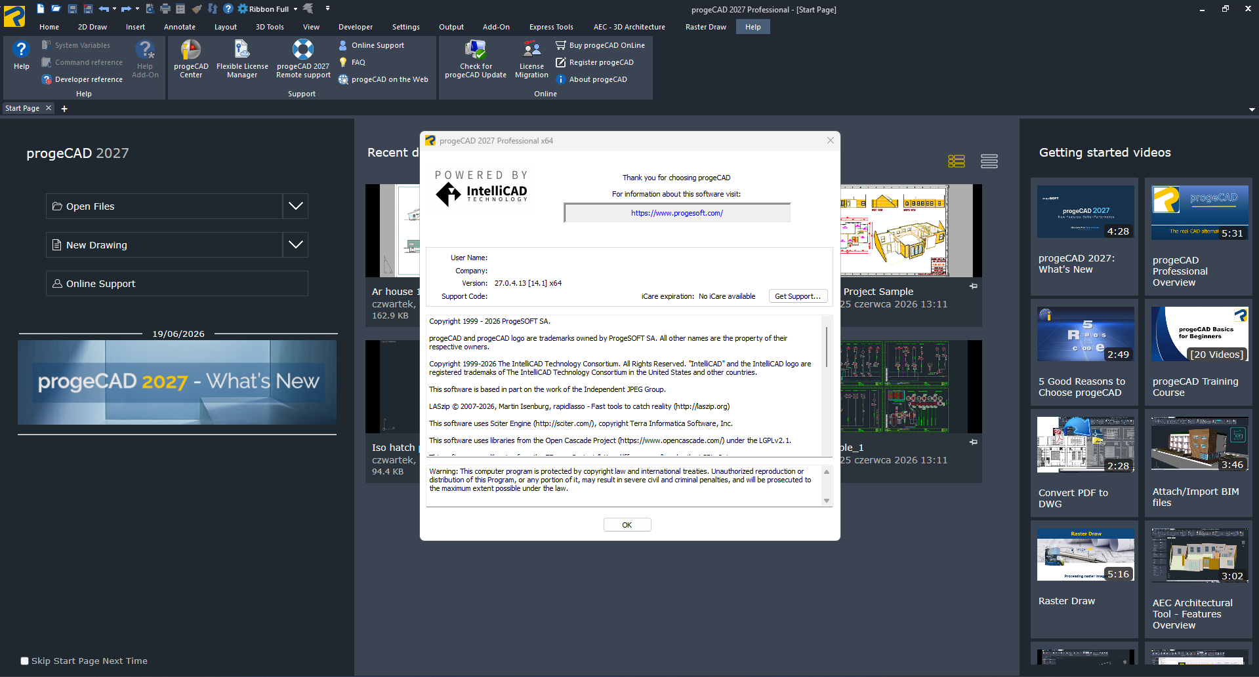1259x677 pixels.
Task: Switch recent documents to thumbnail list view
Action: coord(957,161)
